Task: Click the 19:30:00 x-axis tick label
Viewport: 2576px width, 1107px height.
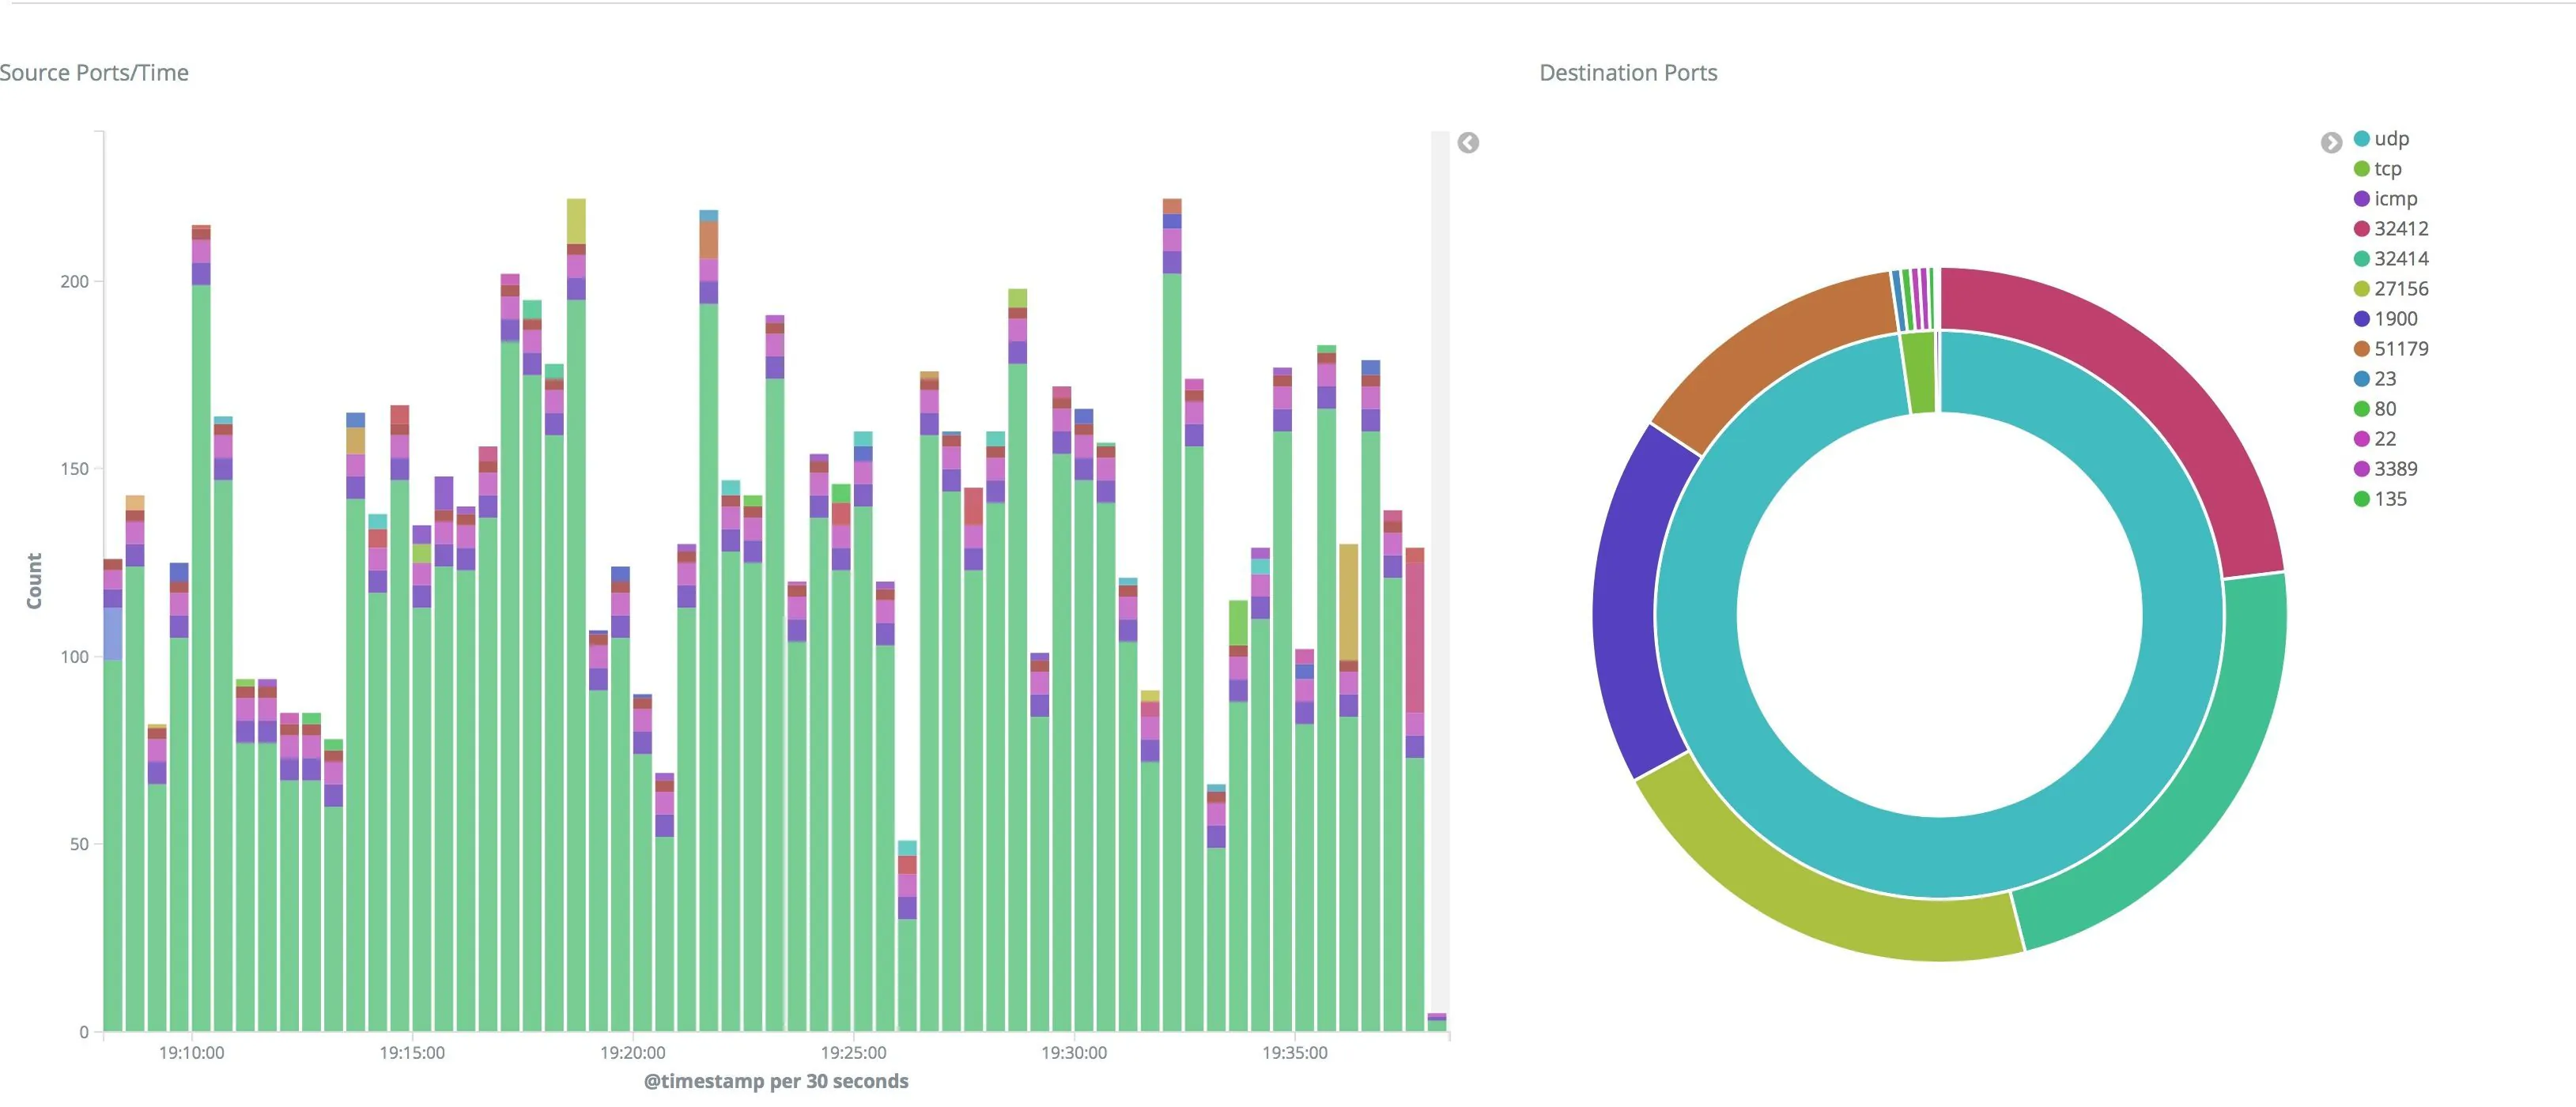Action: point(1074,1053)
